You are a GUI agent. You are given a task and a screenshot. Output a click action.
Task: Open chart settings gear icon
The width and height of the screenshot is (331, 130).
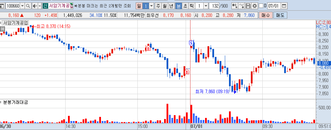click(255, 6)
